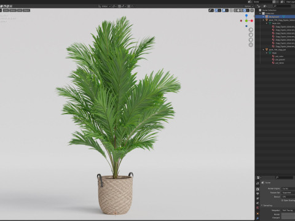Open the Scene properties tab
295x221 pixels.
pyautogui.click(x=258, y=203)
